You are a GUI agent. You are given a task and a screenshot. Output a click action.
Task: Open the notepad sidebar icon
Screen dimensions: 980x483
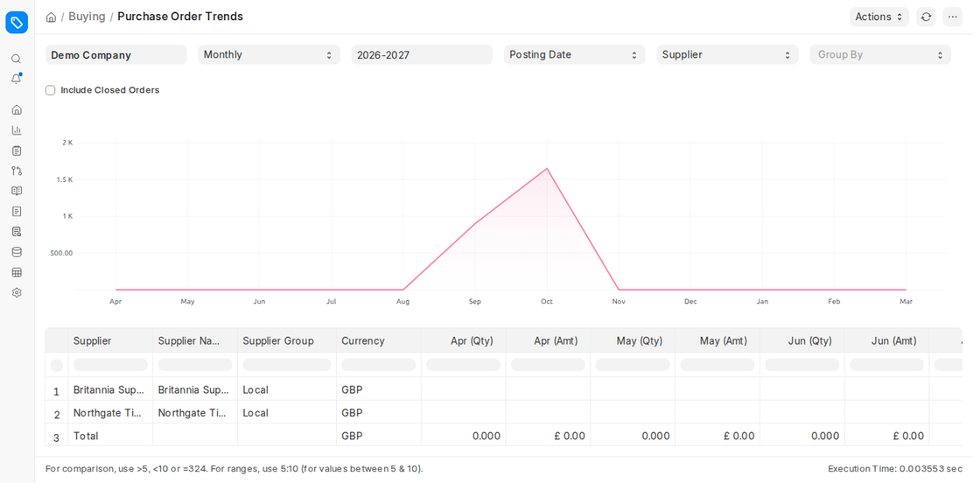17,150
